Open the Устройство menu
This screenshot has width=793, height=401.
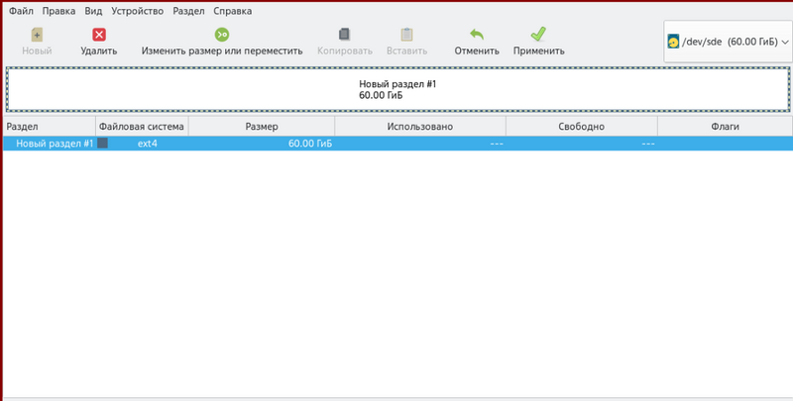[139, 11]
